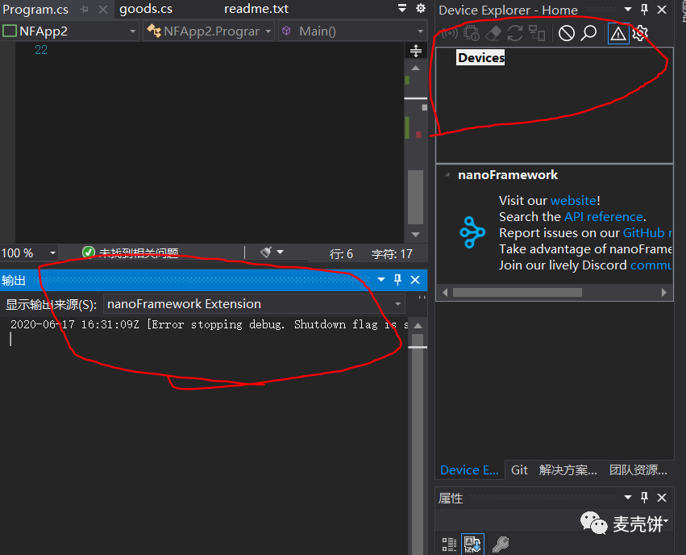
Task: Click the ping device icon in Device Explorer
Action: [x=450, y=33]
